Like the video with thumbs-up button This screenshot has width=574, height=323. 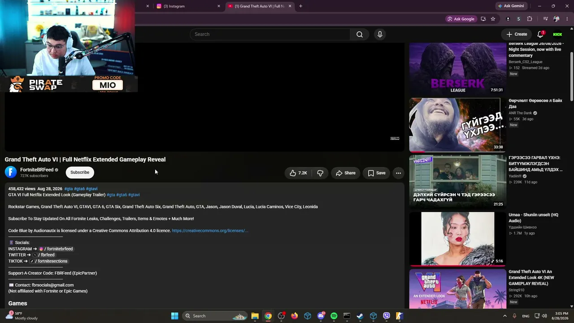(299, 173)
